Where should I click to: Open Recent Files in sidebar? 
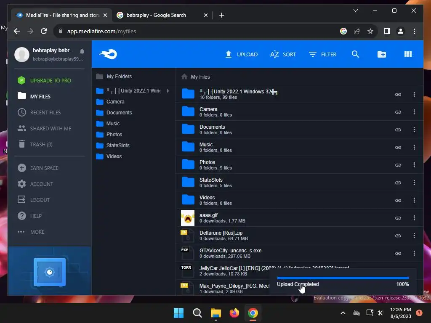point(39,112)
